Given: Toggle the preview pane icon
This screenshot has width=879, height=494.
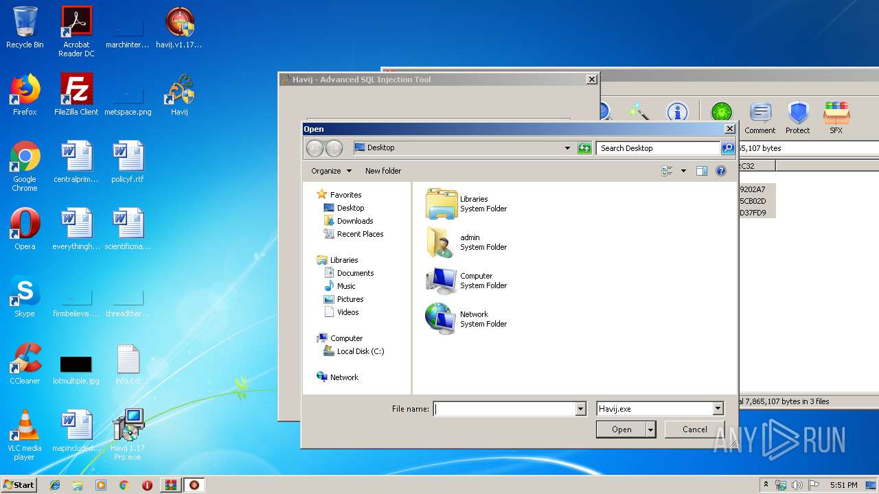Looking at the screenshot, I should click(702, 171).
